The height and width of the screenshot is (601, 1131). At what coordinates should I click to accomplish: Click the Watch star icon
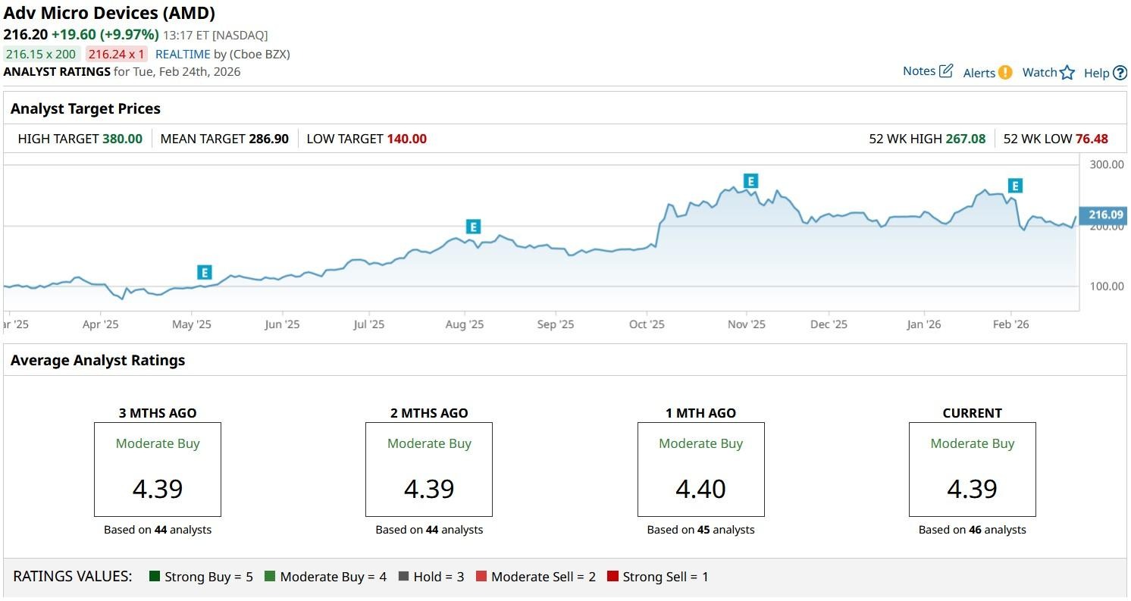(1067, 73)
